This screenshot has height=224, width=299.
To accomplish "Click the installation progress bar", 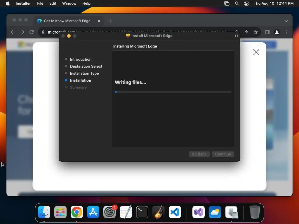I will [173, 92].
